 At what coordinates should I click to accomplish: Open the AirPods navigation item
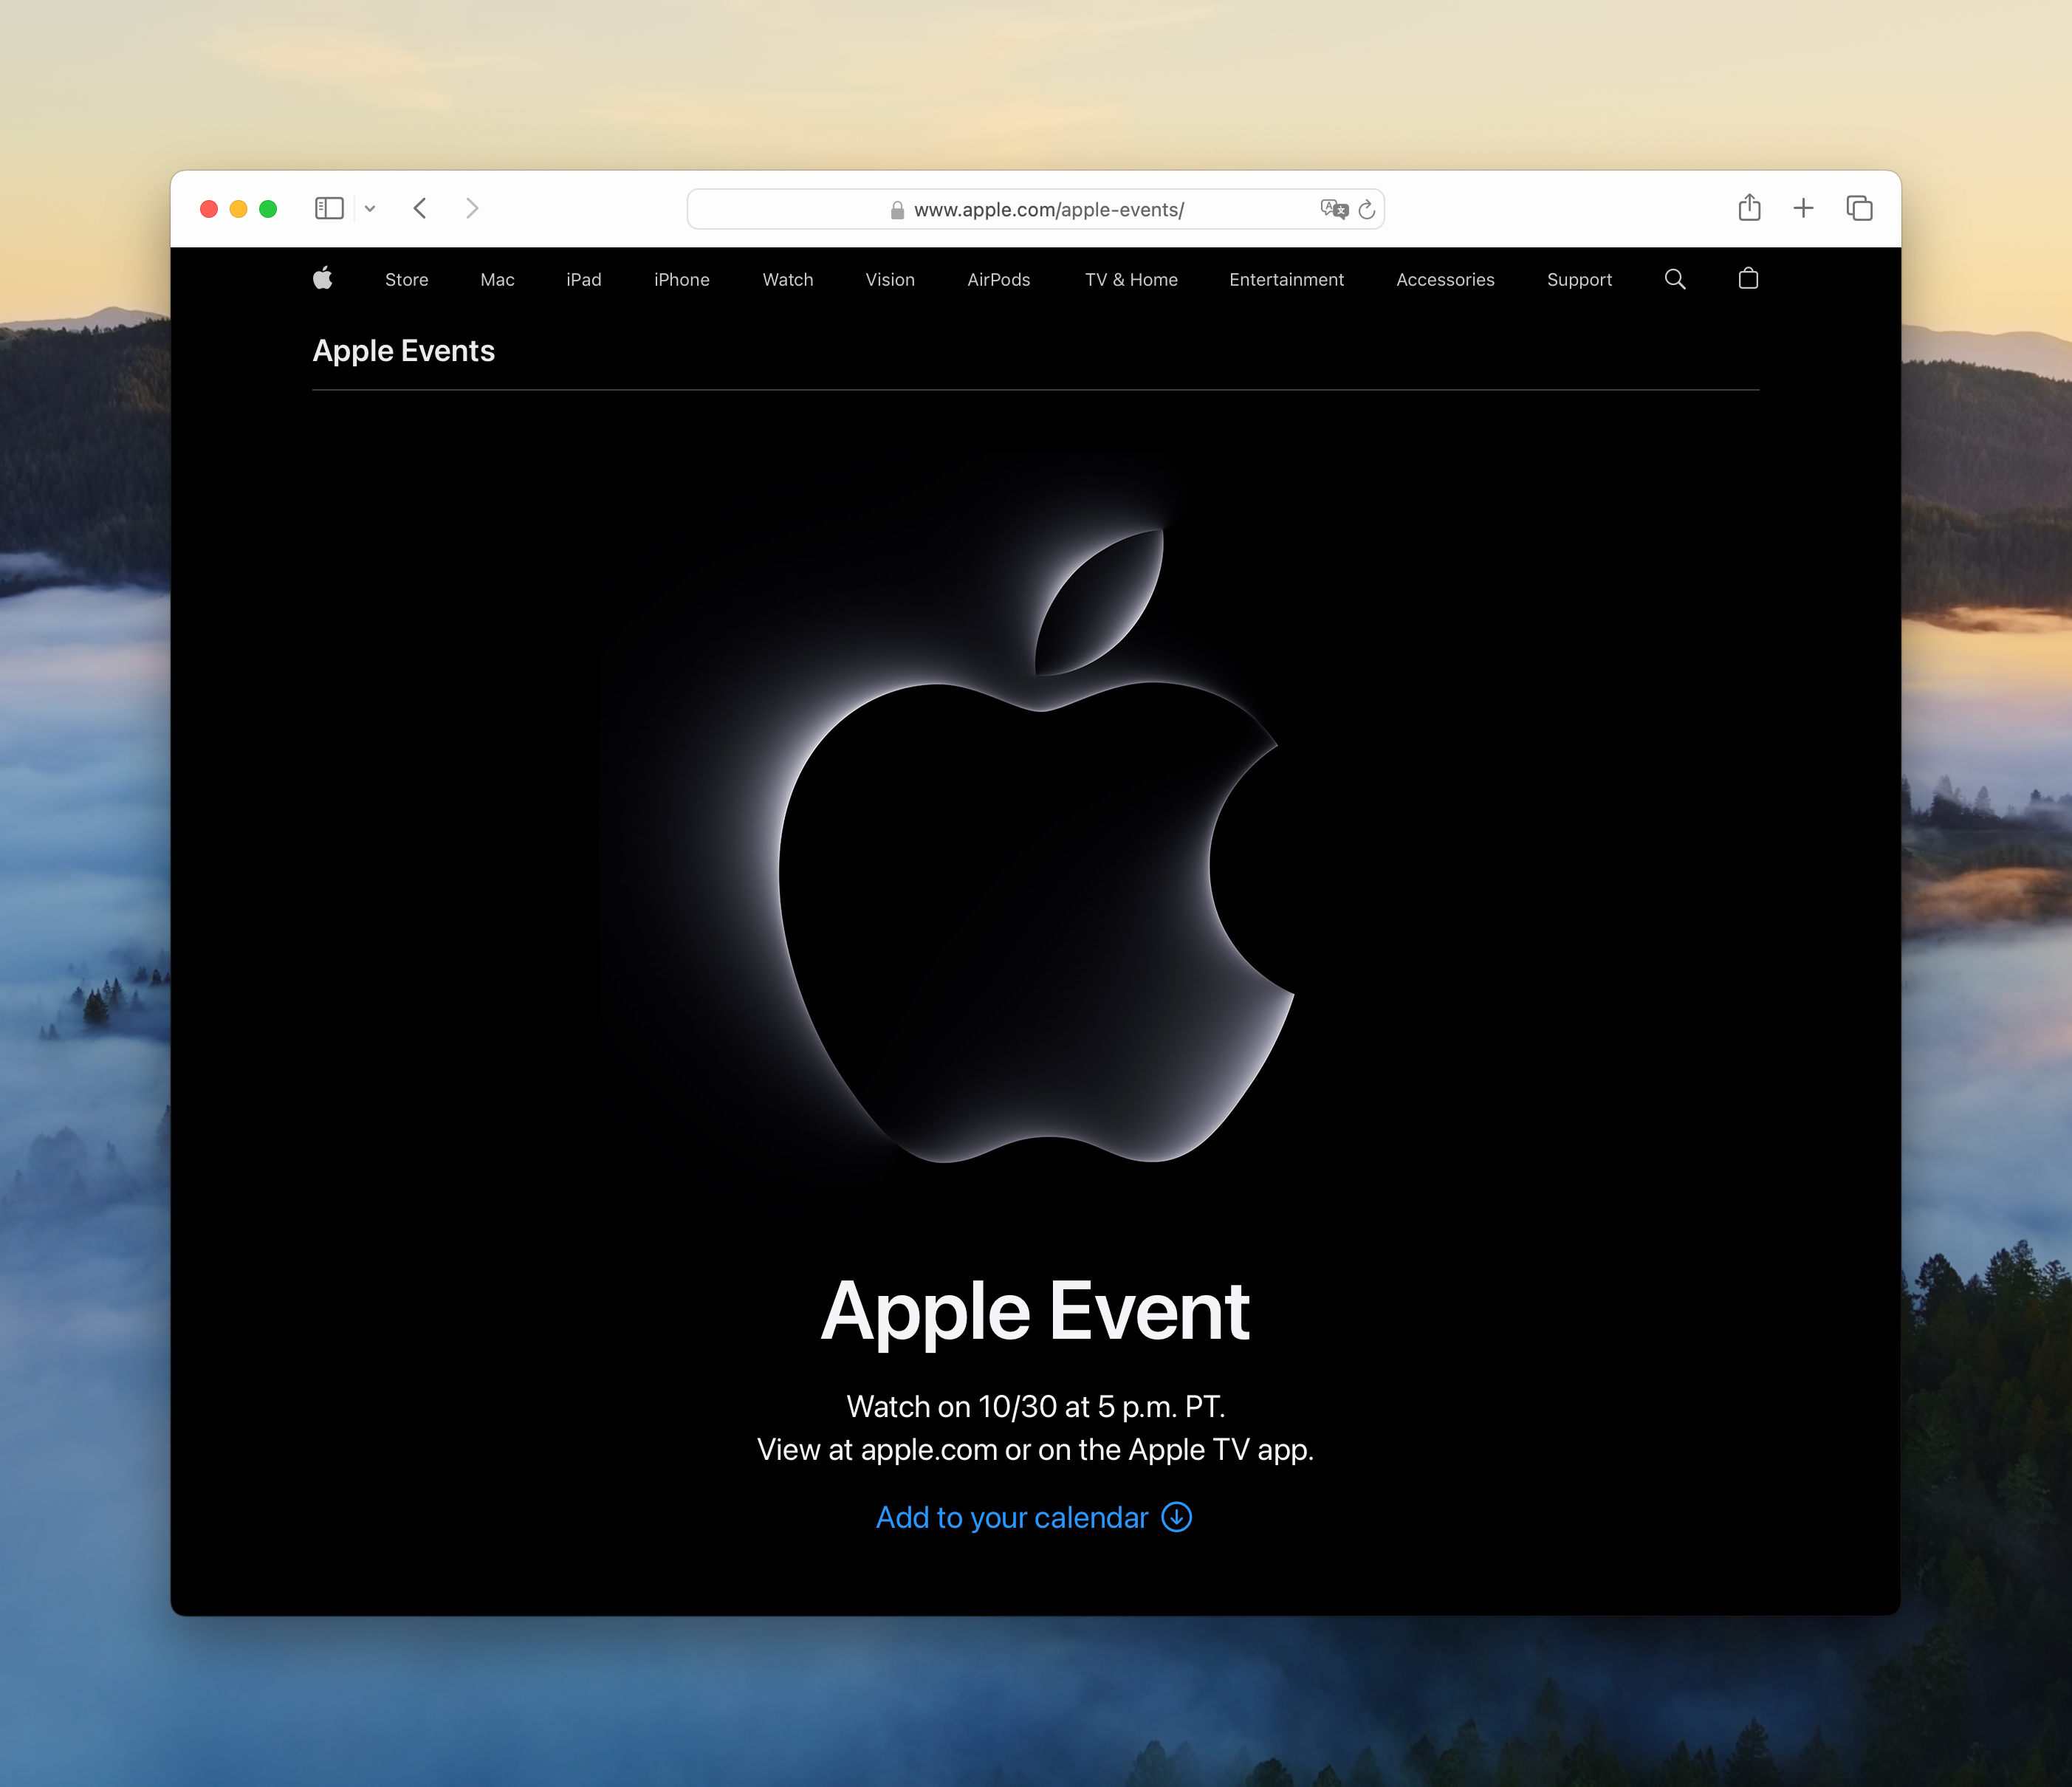click(999, 280)
